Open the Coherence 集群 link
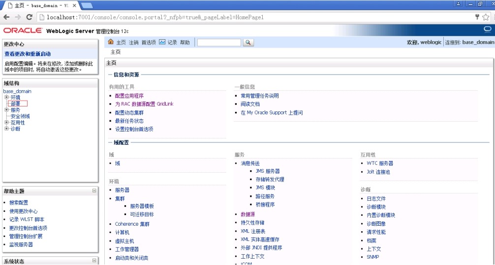 (x=132, y=224)
